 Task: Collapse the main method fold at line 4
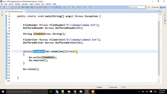click(x=10, y=16)
